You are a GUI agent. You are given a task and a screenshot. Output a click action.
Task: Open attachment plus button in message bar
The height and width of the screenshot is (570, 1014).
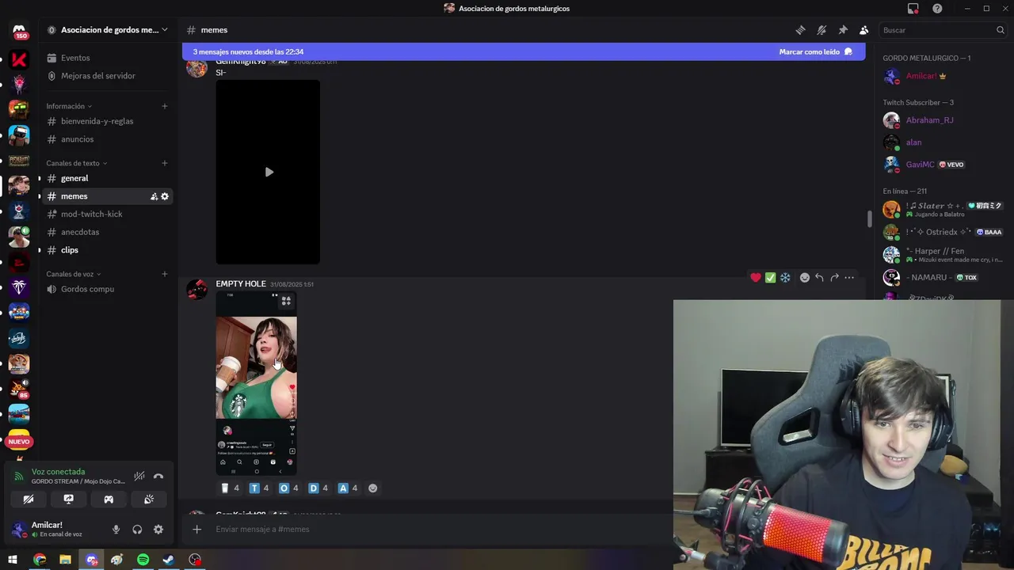coord(197,529)
